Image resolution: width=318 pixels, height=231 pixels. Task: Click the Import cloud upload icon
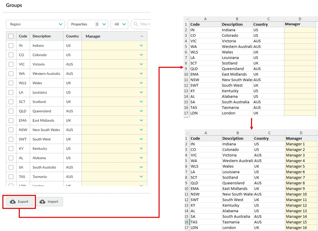coord(42,202)
